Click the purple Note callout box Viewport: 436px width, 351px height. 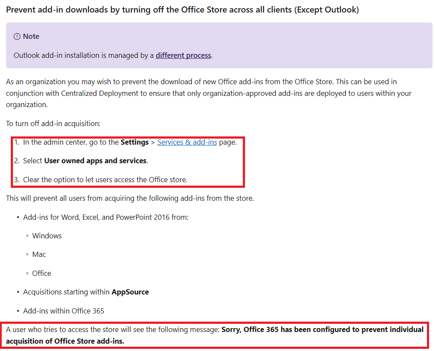click(218, 46)
